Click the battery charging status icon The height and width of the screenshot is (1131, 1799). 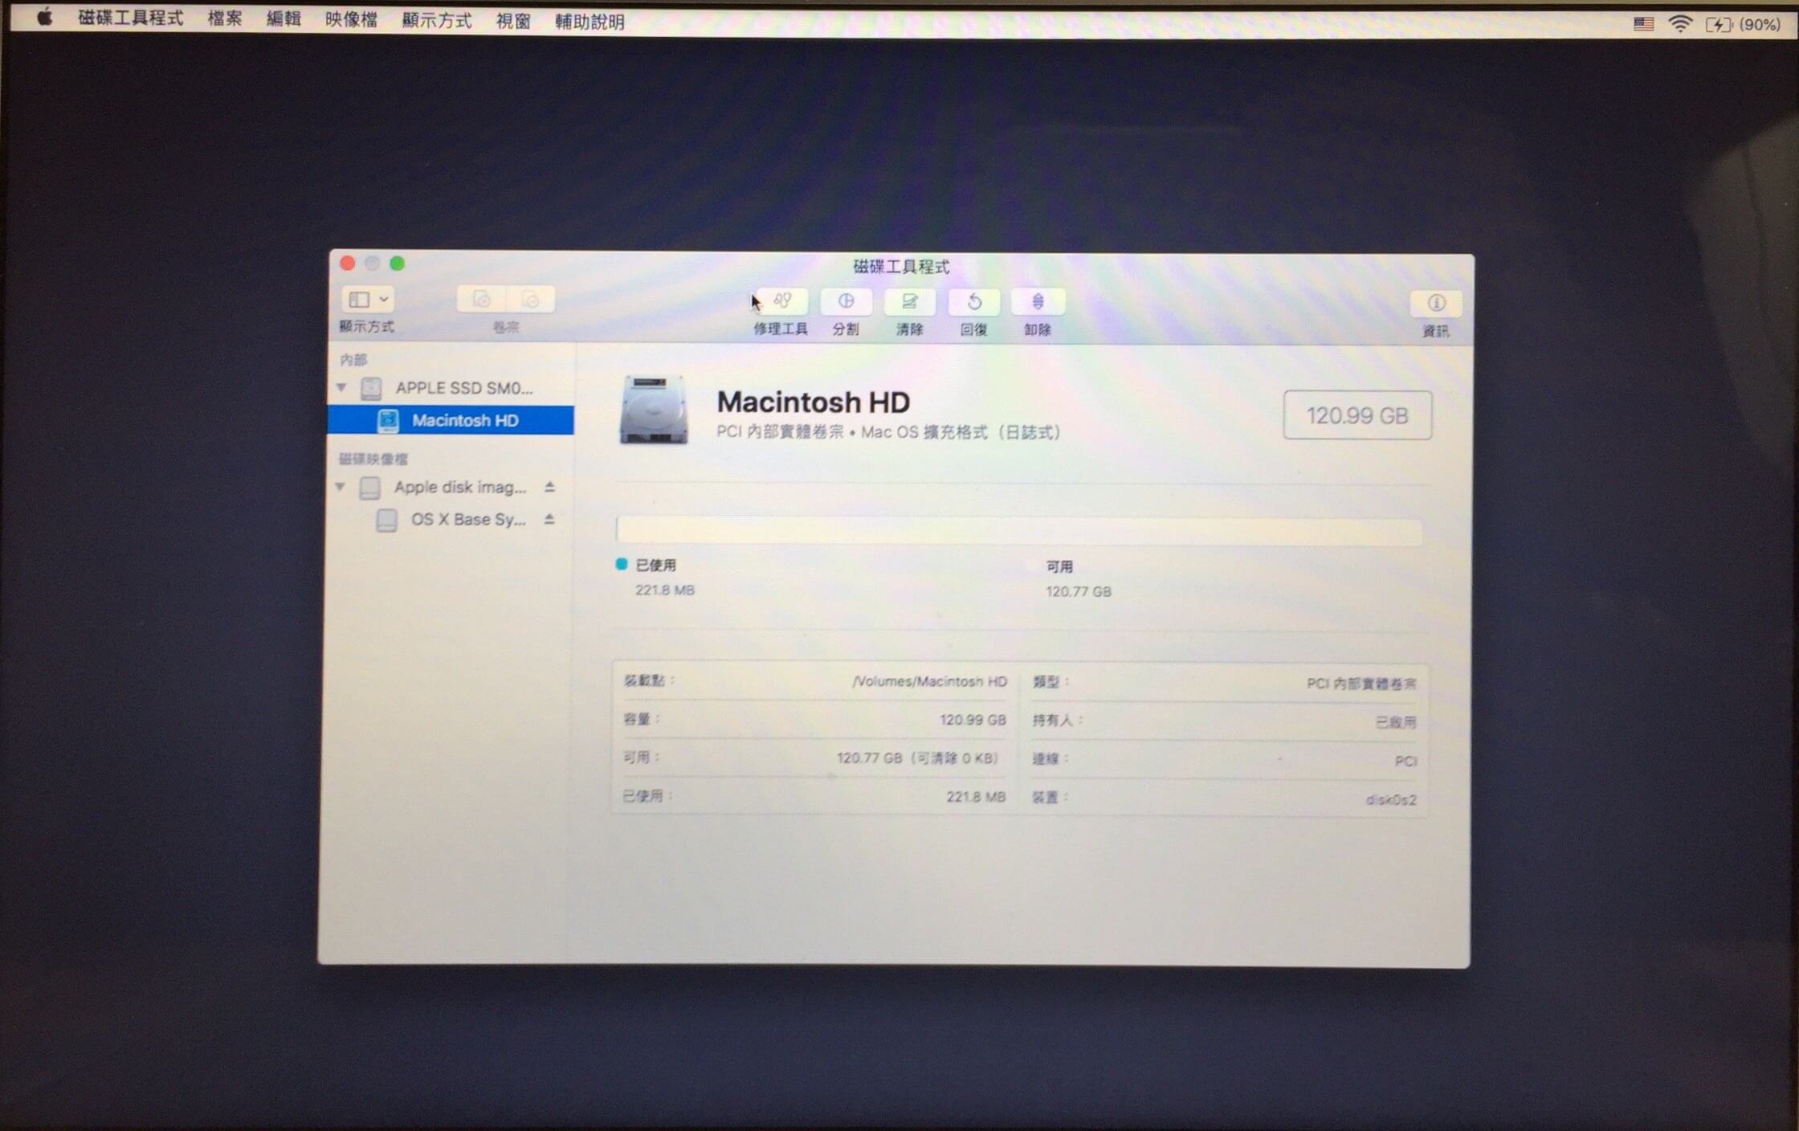[x=1719, y=25]
